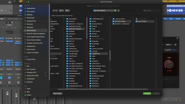Toggle Read automation on the middle channel

9,75
